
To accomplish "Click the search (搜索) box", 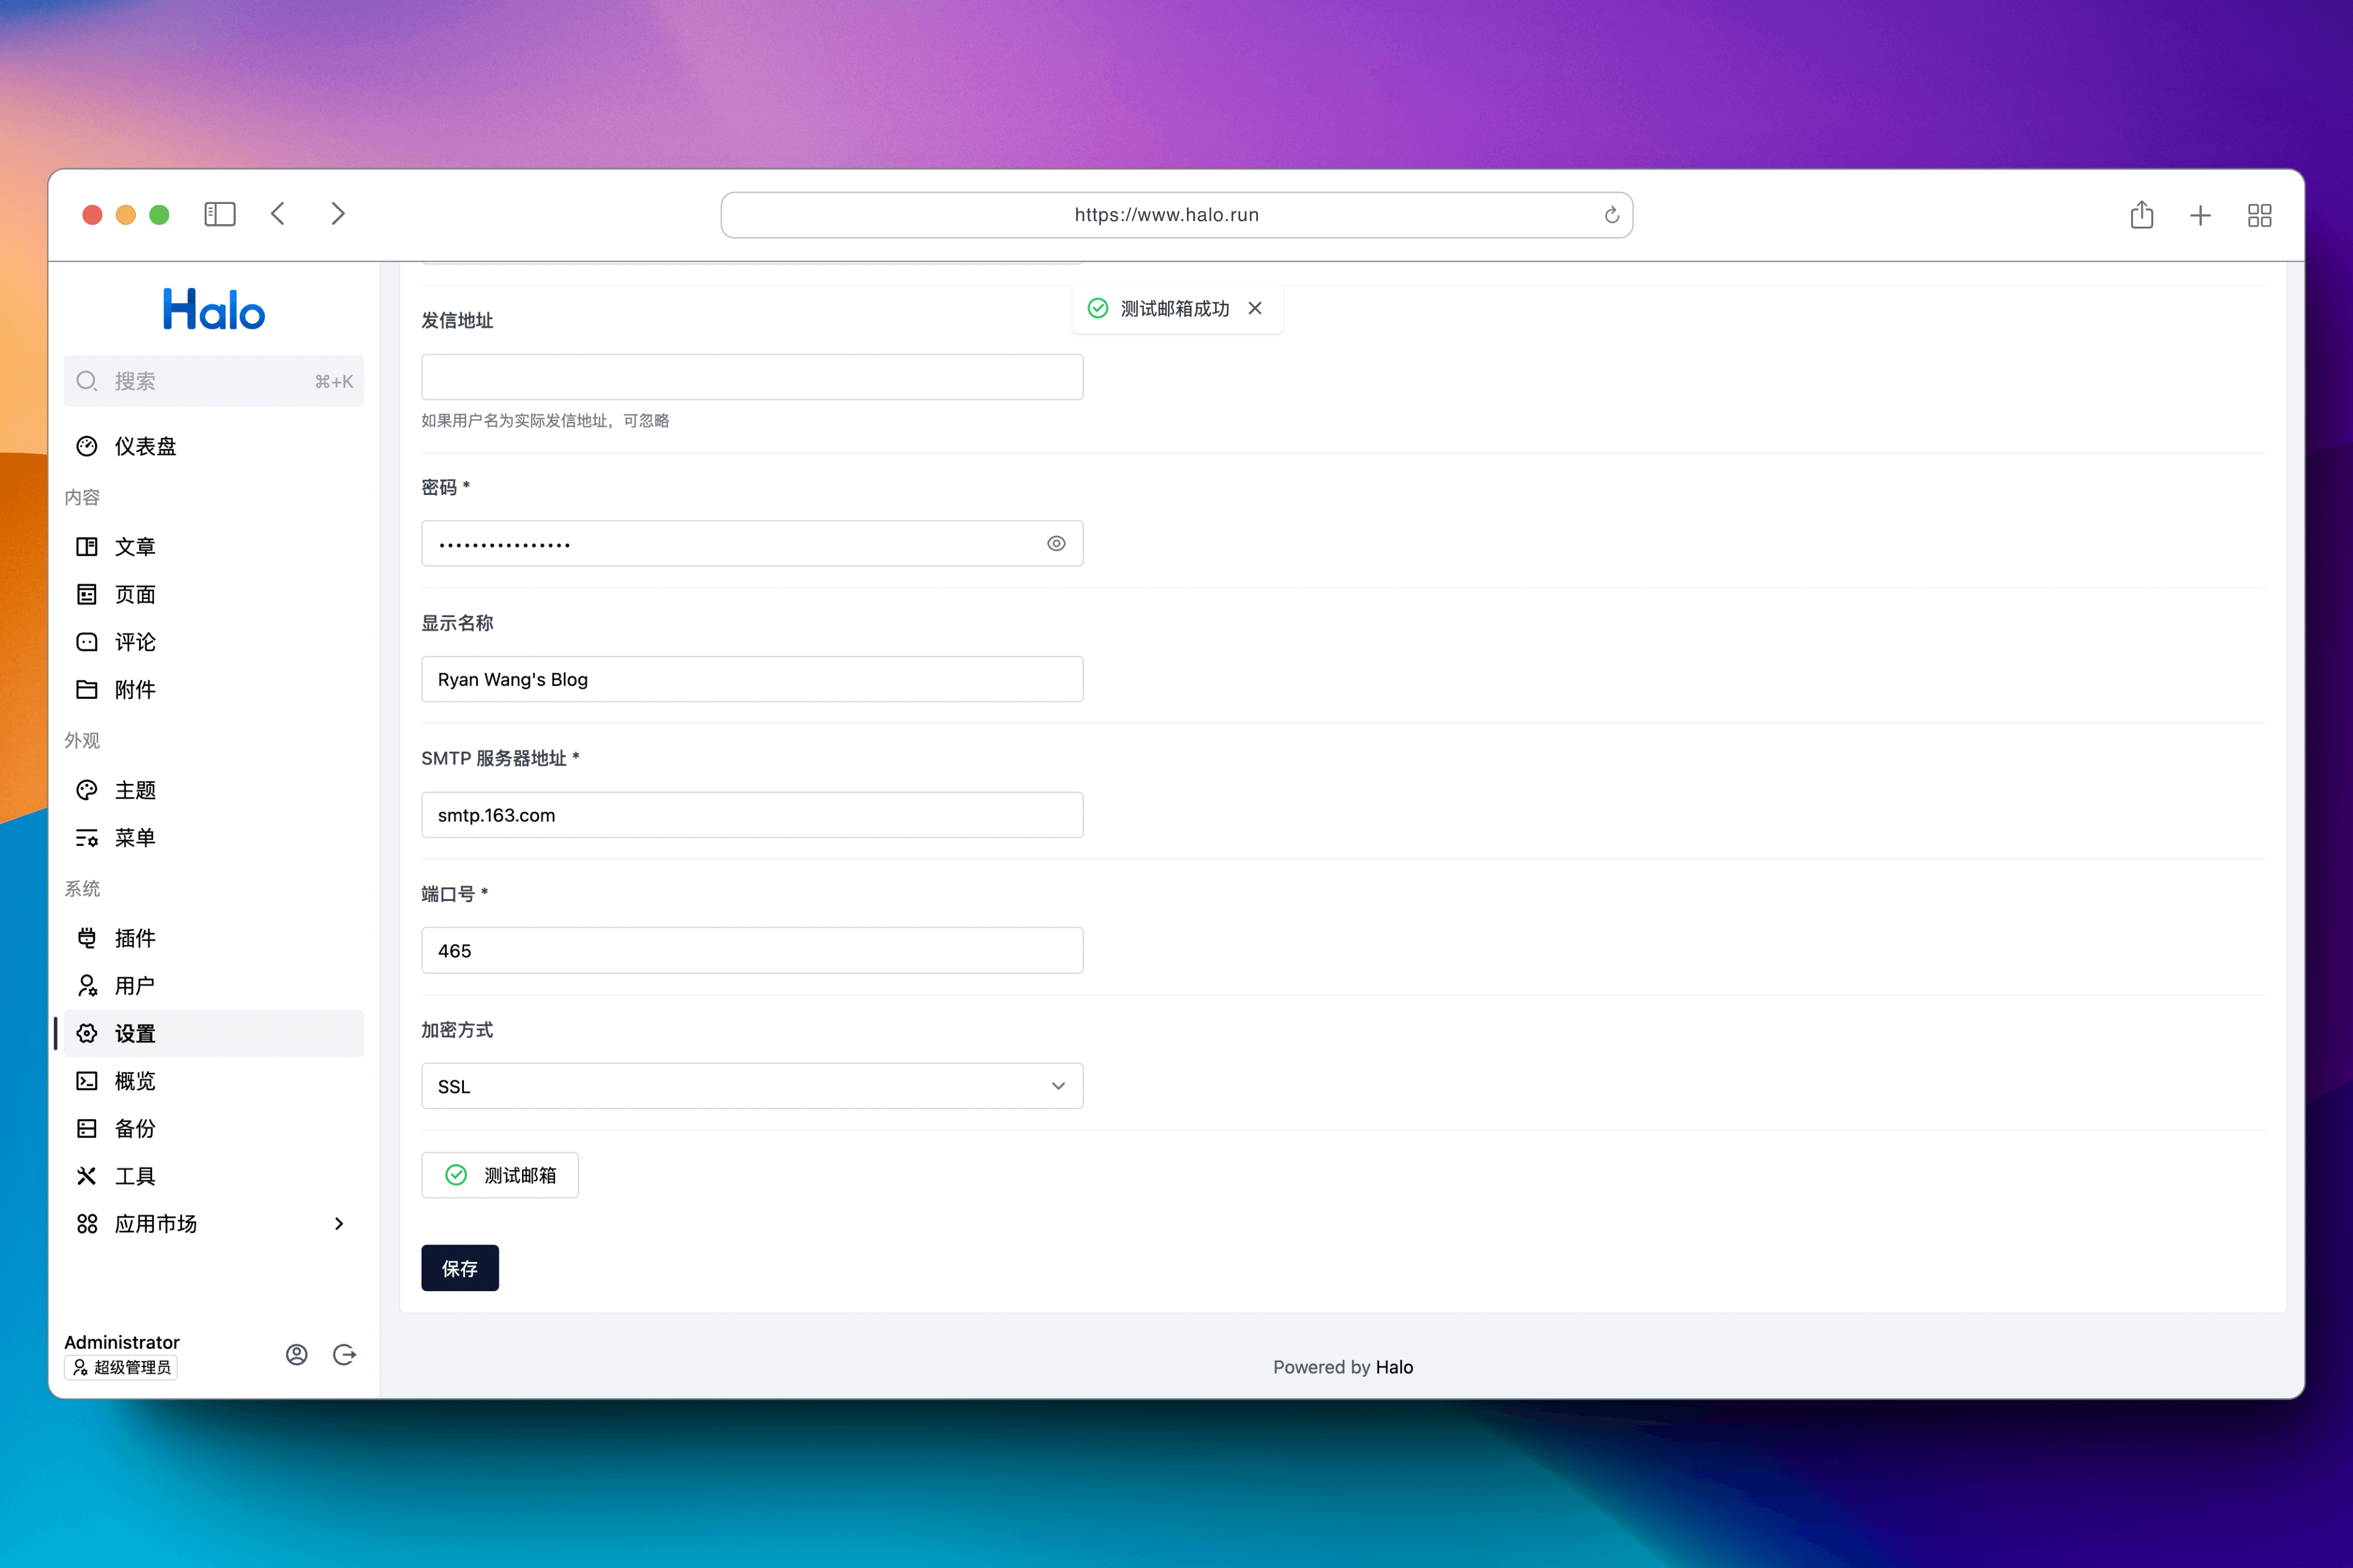I will (213, 381).
